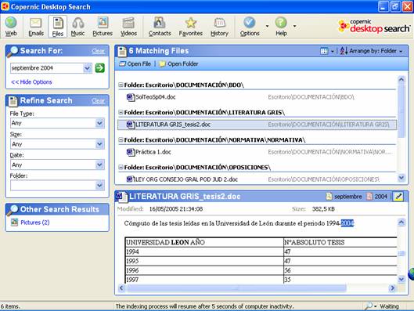Click Open File button
414x311 pixels.
[135, 63]
